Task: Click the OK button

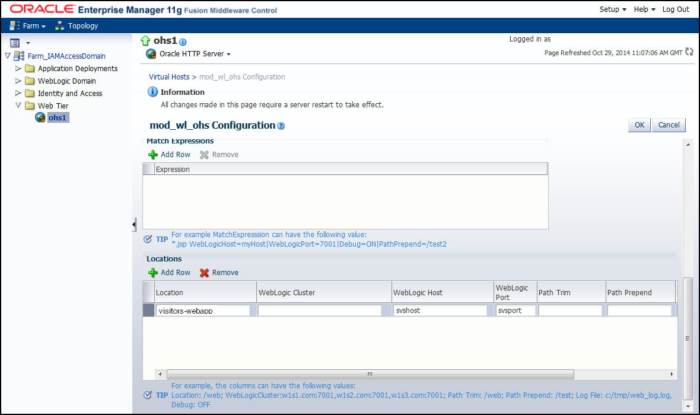Action: (x=639, y=125)
